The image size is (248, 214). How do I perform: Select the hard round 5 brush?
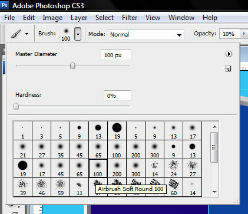[60, 131]
